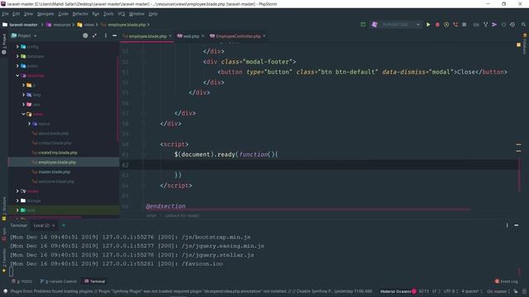Close the EmployeeController.php editor tab
The height and width of the screenshot is (297, 529).
coord(264,35)
